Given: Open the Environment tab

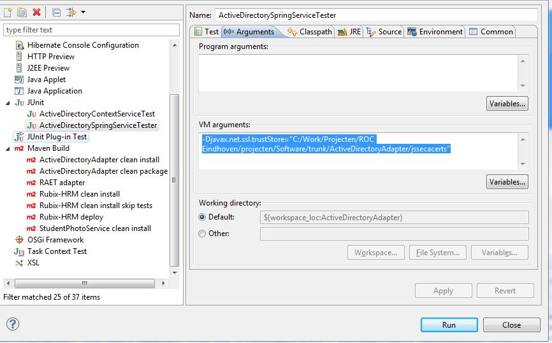Looking at the screenshot, I should [435, 32].
